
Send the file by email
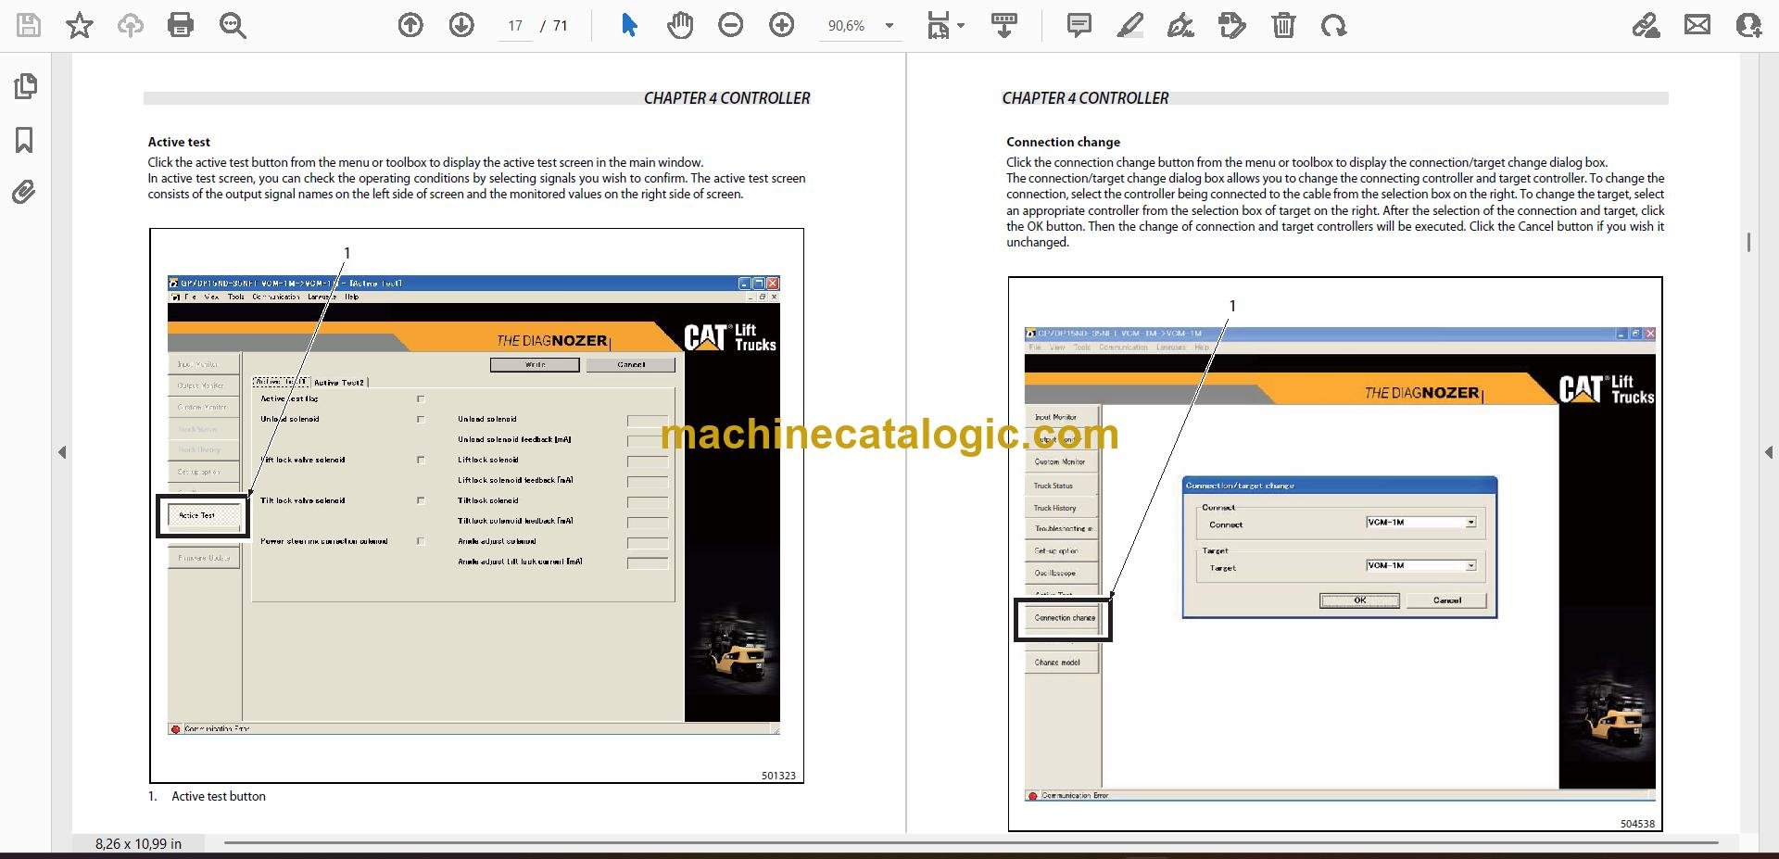point(1697,25)
